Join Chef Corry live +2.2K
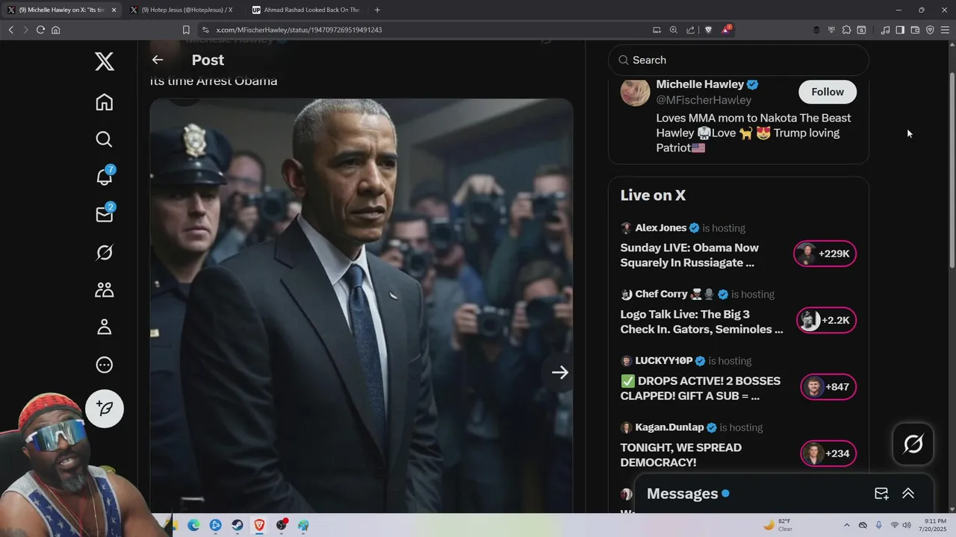The width and height of the screenshot is (956, 537). (826, 320)
